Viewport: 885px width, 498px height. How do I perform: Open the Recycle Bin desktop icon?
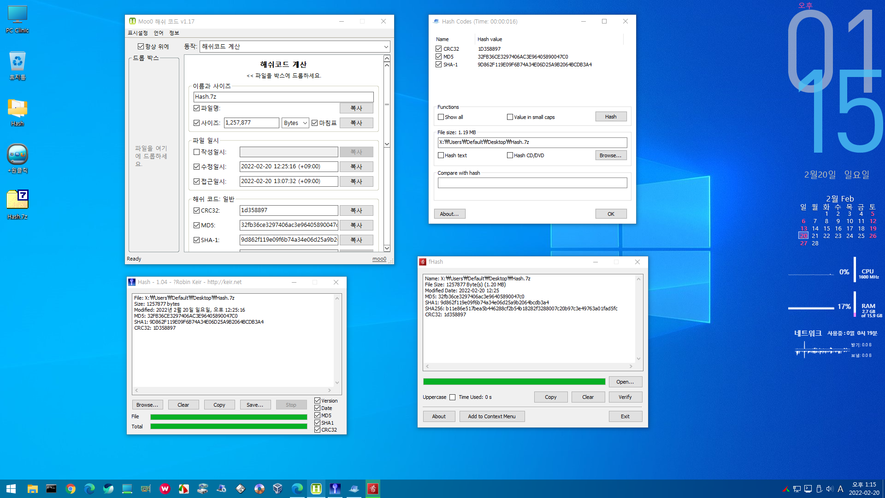(18, 65)
